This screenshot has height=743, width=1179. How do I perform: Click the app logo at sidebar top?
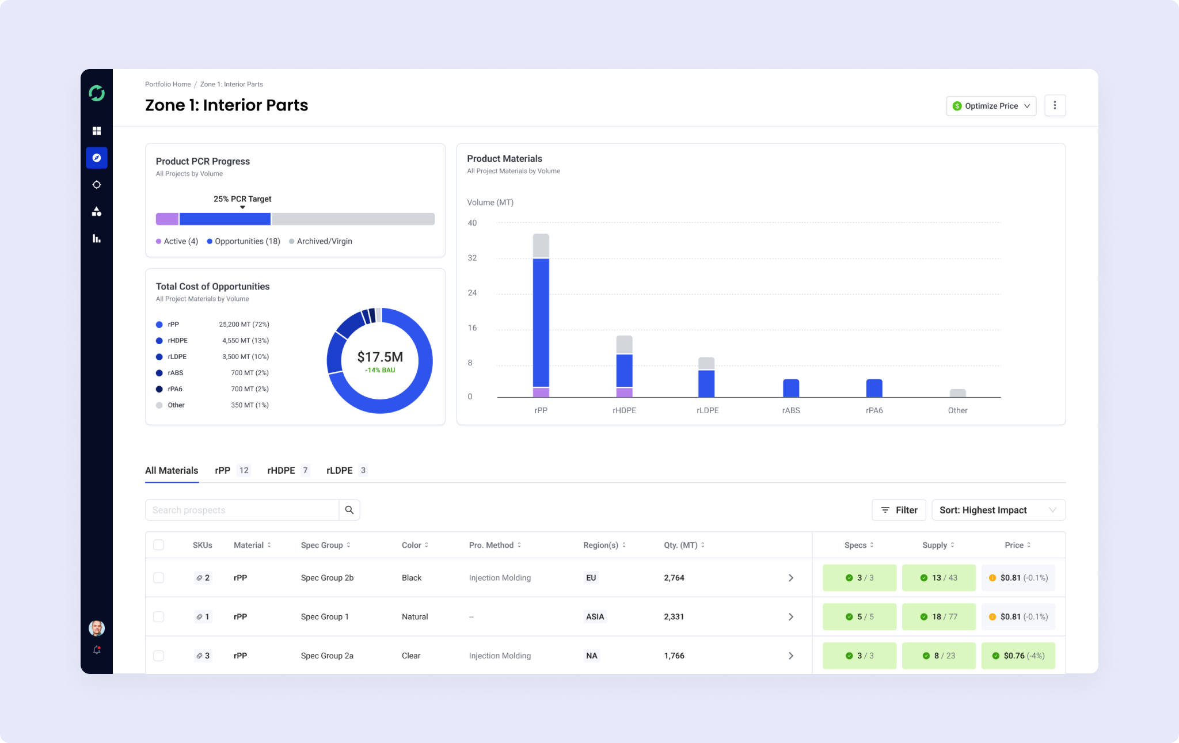97,93
